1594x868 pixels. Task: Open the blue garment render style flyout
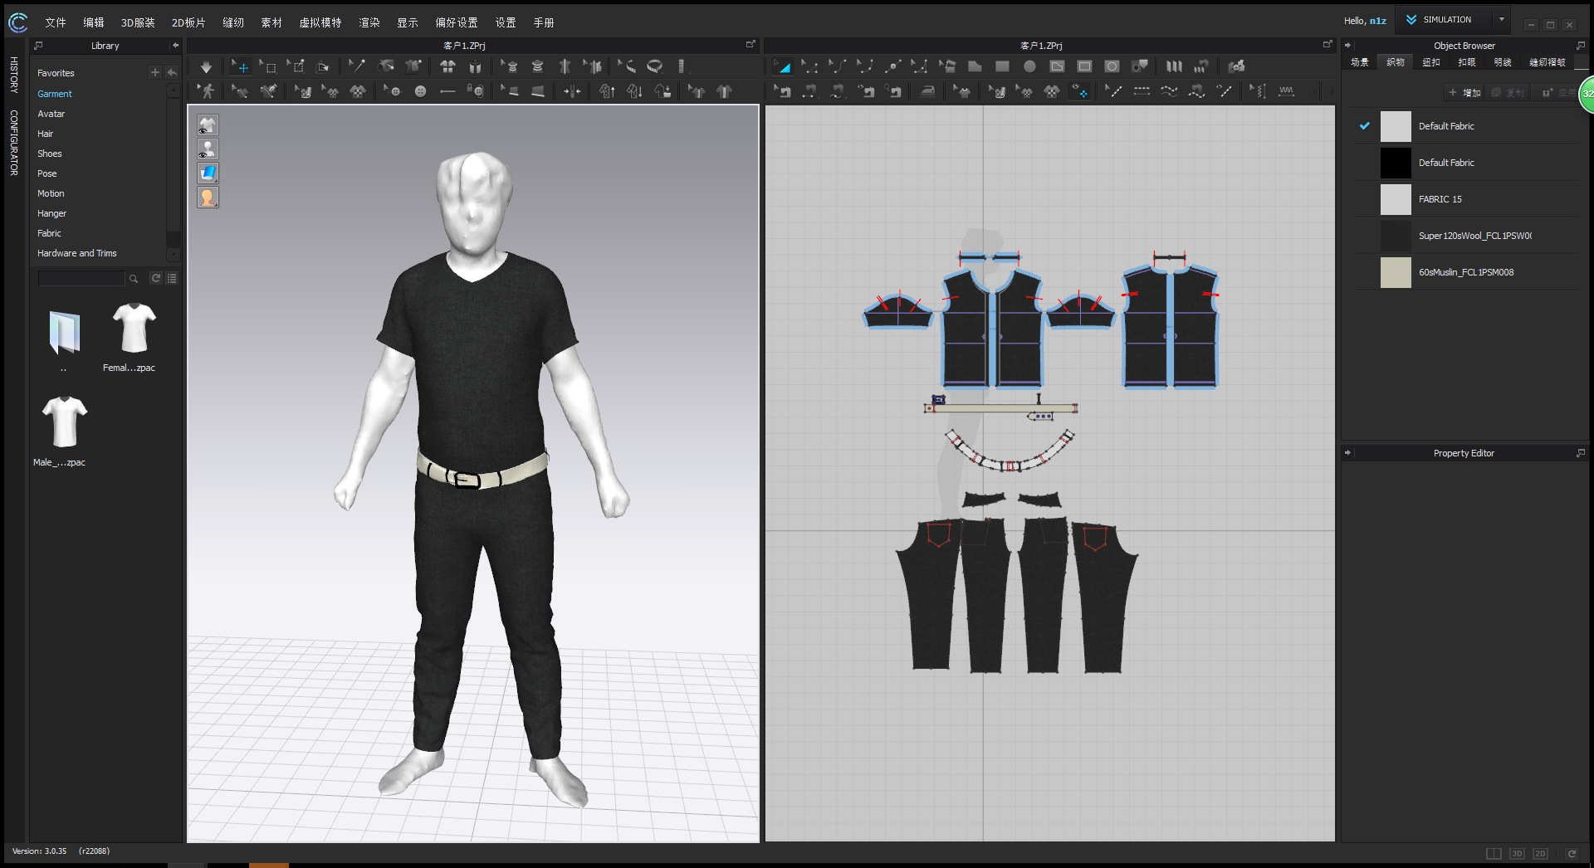pos(208,173)
